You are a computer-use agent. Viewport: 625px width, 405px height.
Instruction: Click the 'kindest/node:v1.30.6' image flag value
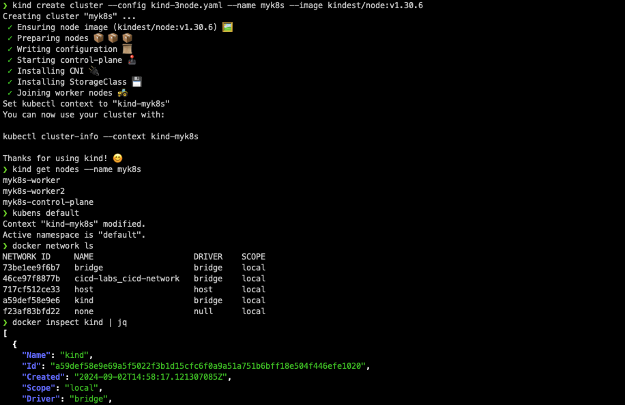pyautogui.click(x=375, y=5)
